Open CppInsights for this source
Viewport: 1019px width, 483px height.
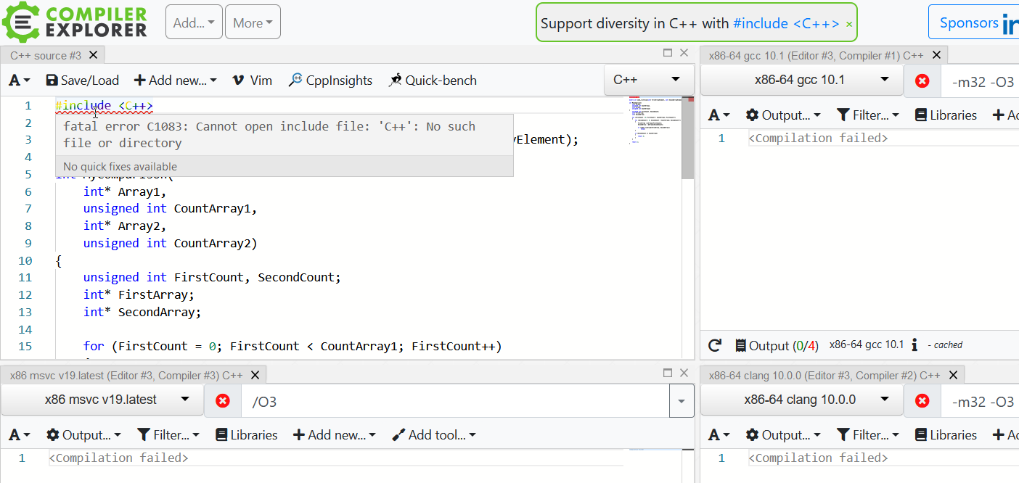tap(330, 80)
